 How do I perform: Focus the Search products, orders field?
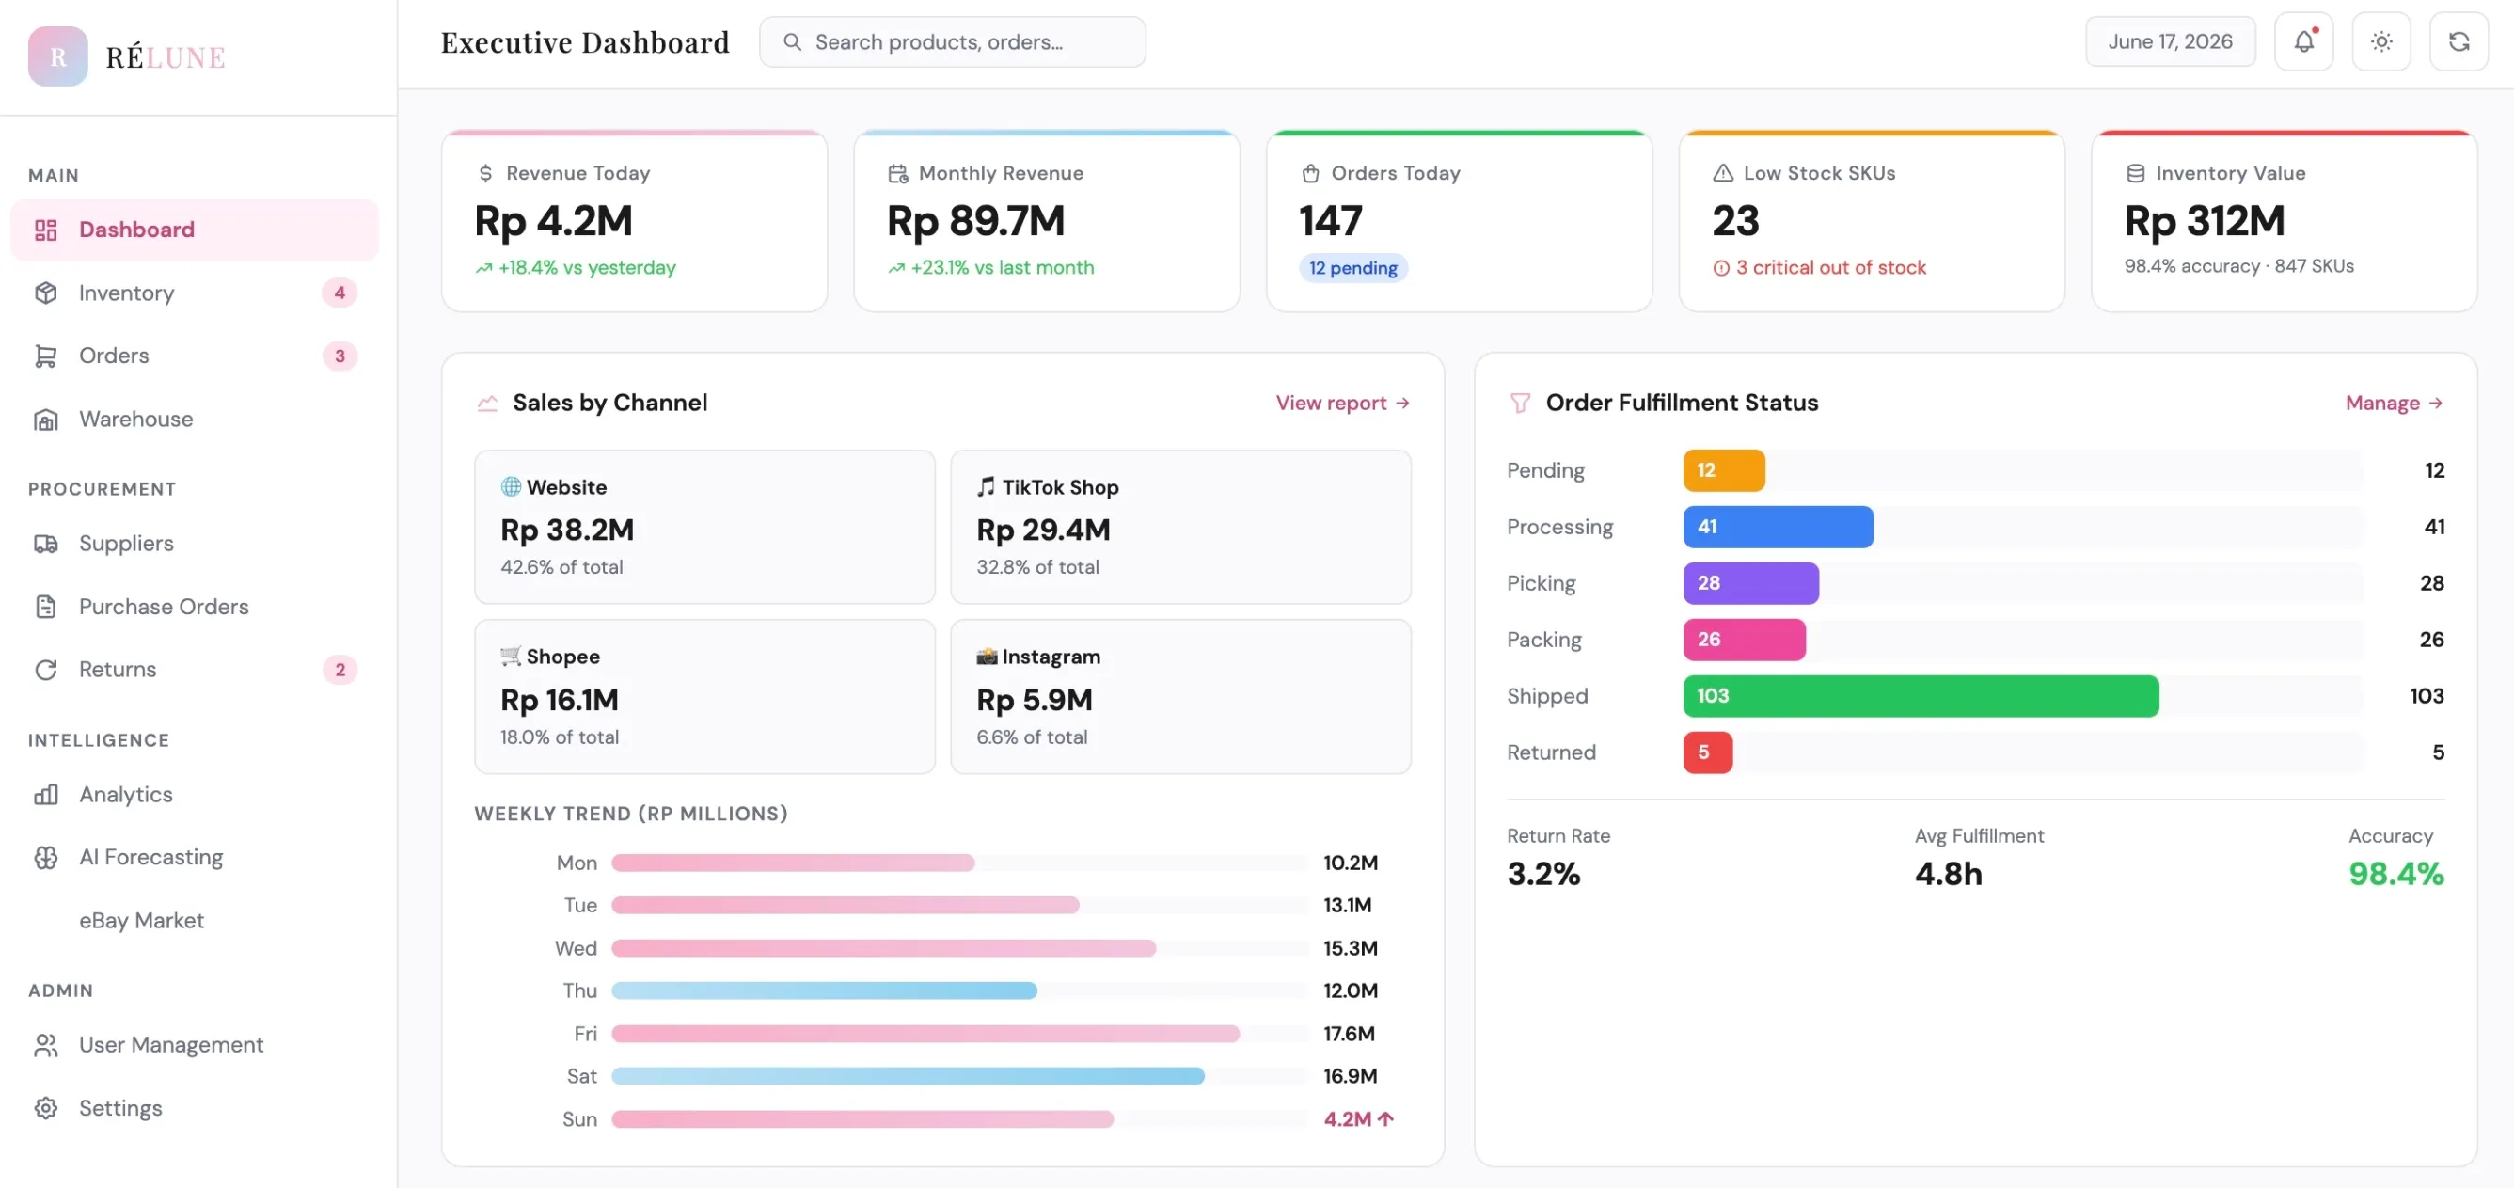click(953, 42)
